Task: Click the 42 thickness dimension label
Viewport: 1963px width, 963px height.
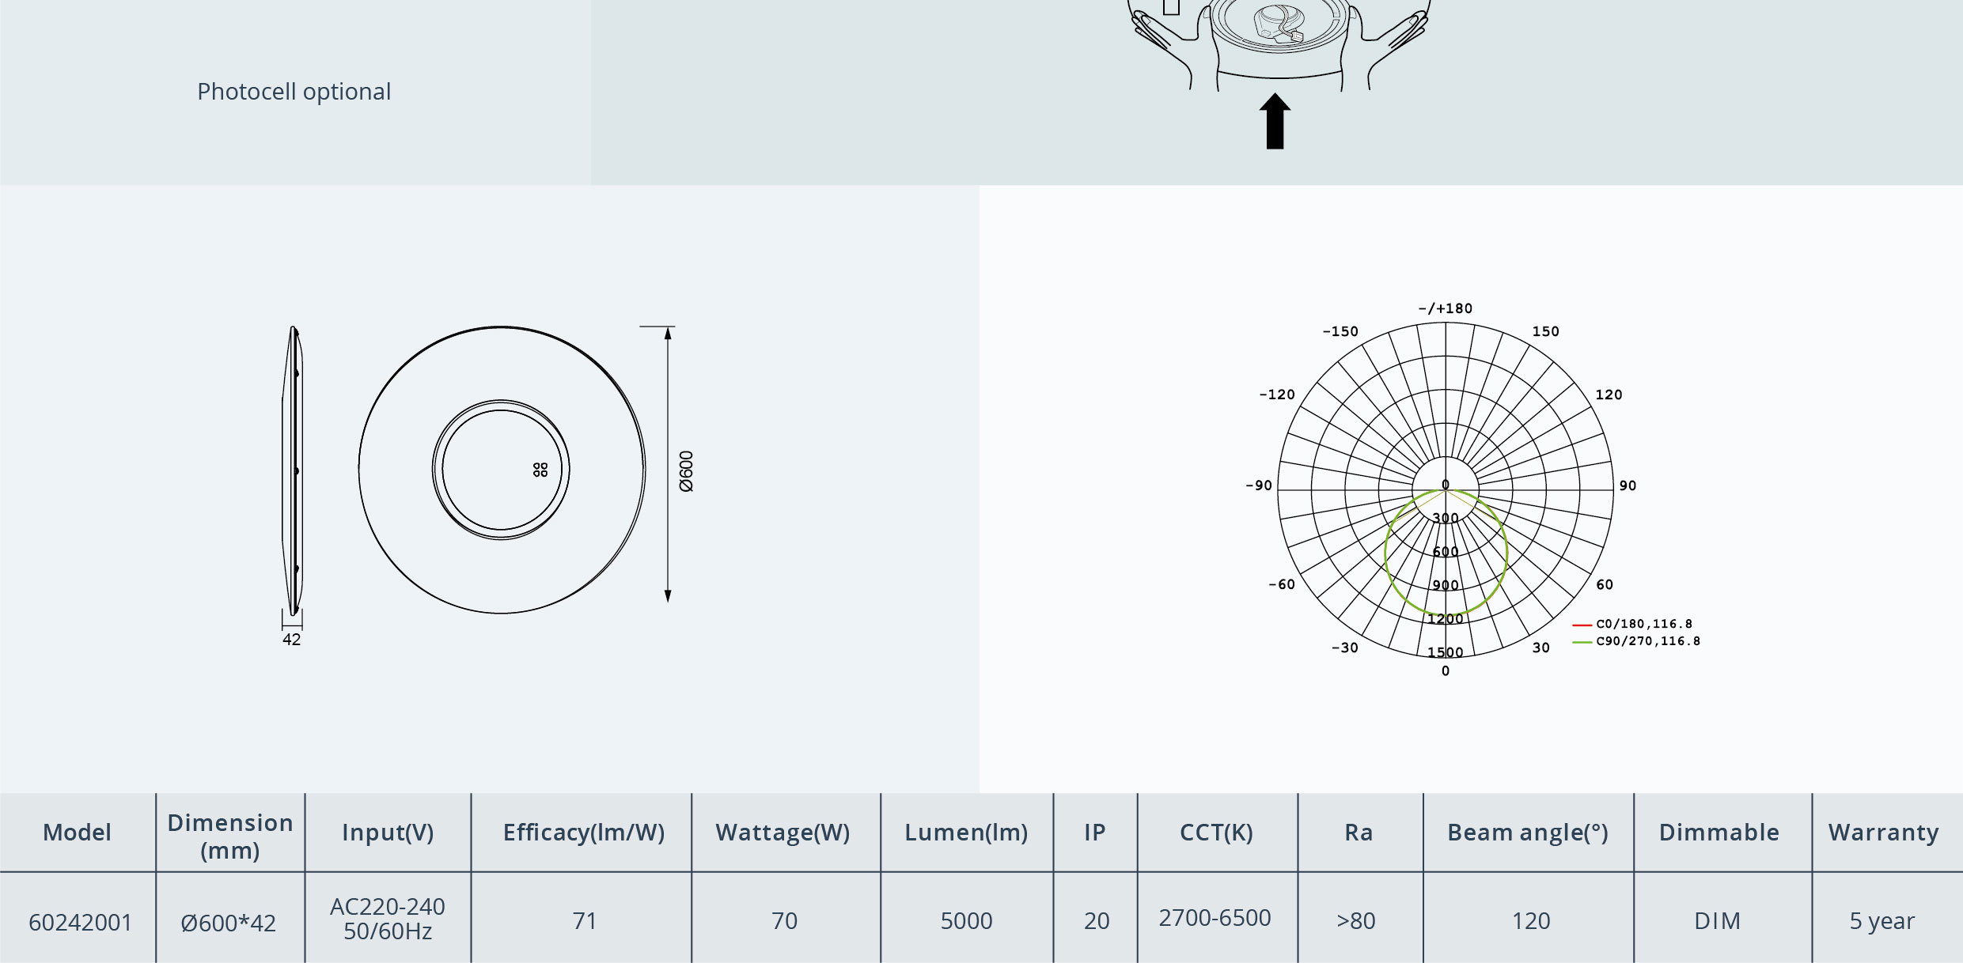Action: pos(292,640)
